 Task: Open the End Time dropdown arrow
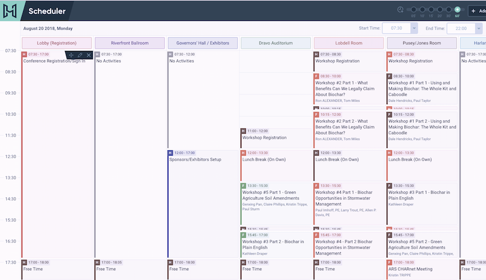click(478, 28)
